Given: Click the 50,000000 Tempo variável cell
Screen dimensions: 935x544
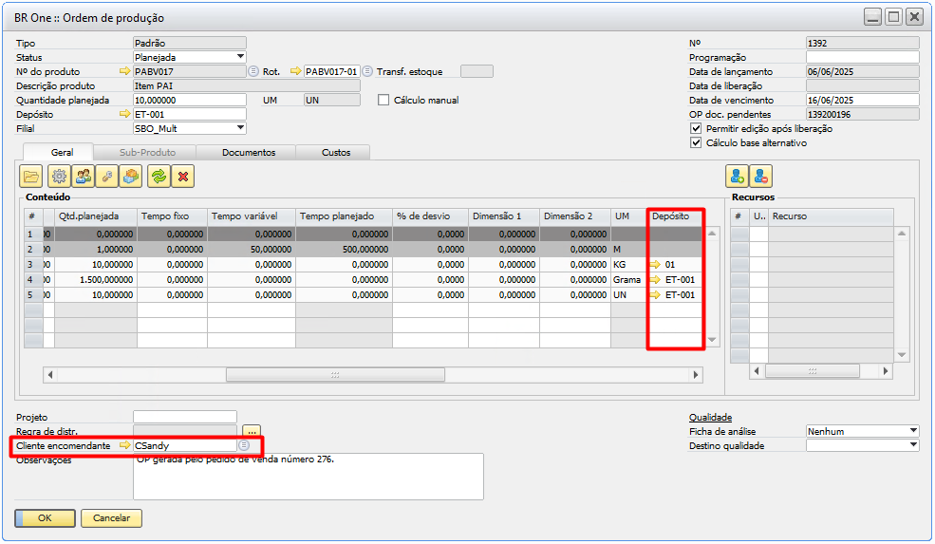Looking at the screenshot, I should point(252,250).
